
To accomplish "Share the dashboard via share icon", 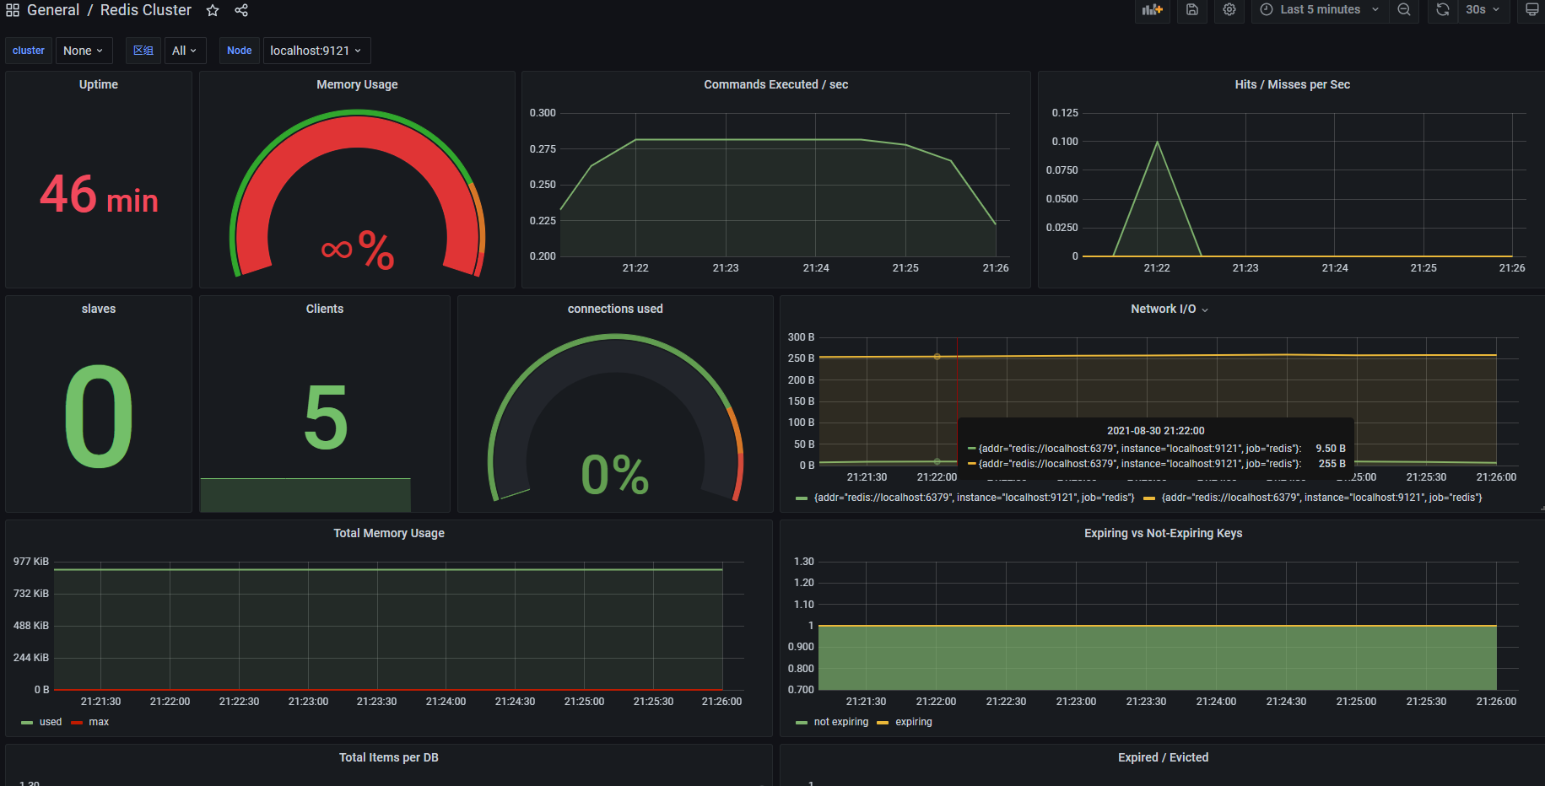I will [241, 10].
